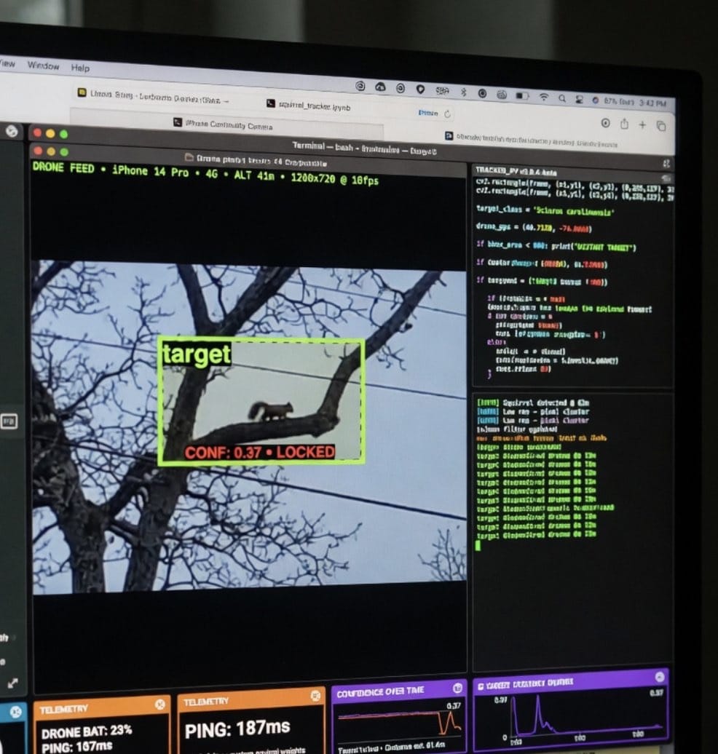Select the leftmost browser tab with yellow icon
The width and height of the screenshot is (718, 754).
153,97
